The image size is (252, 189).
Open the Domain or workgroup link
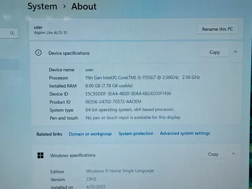pyautogui.click(x=90, y=134)
